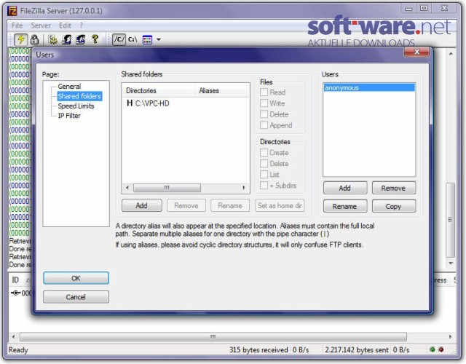Enable the Directories Create checkbox
Screen dimensions: 466x364
[264, 153]
